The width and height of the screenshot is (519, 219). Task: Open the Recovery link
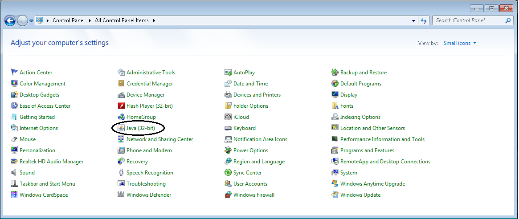pyautogui.click(x=137, y=162)
